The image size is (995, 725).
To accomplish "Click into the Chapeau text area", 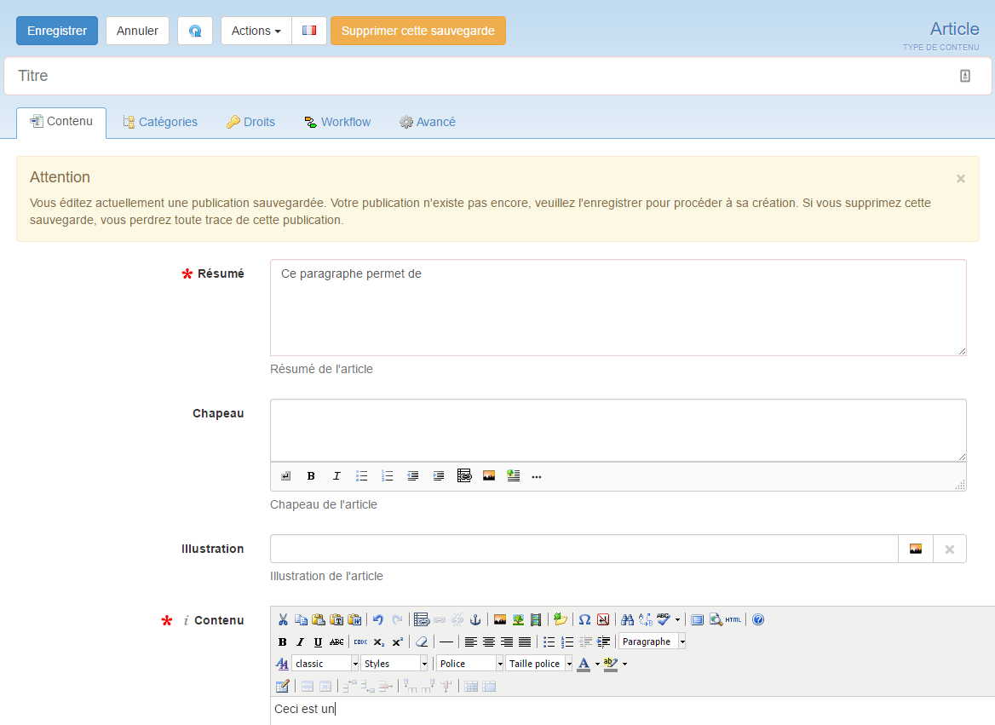I will pos(618,430).
